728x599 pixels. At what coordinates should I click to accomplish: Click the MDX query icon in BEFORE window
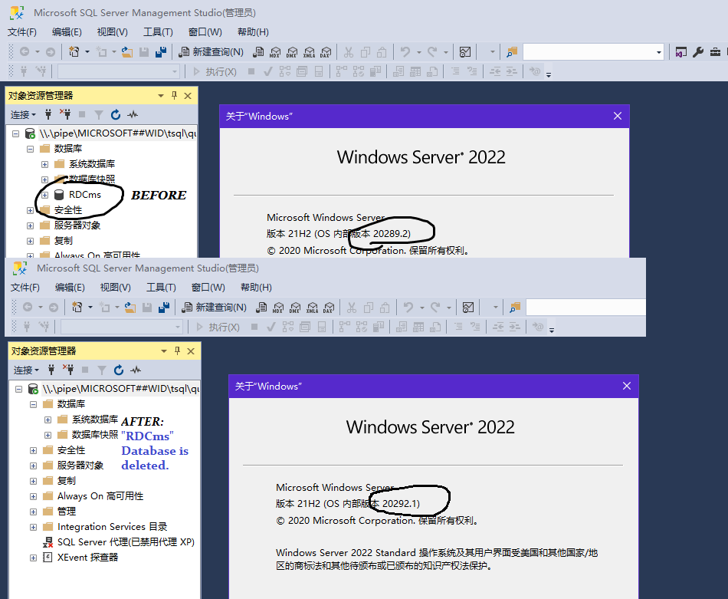pyautogui.click(x=275, y=52)
